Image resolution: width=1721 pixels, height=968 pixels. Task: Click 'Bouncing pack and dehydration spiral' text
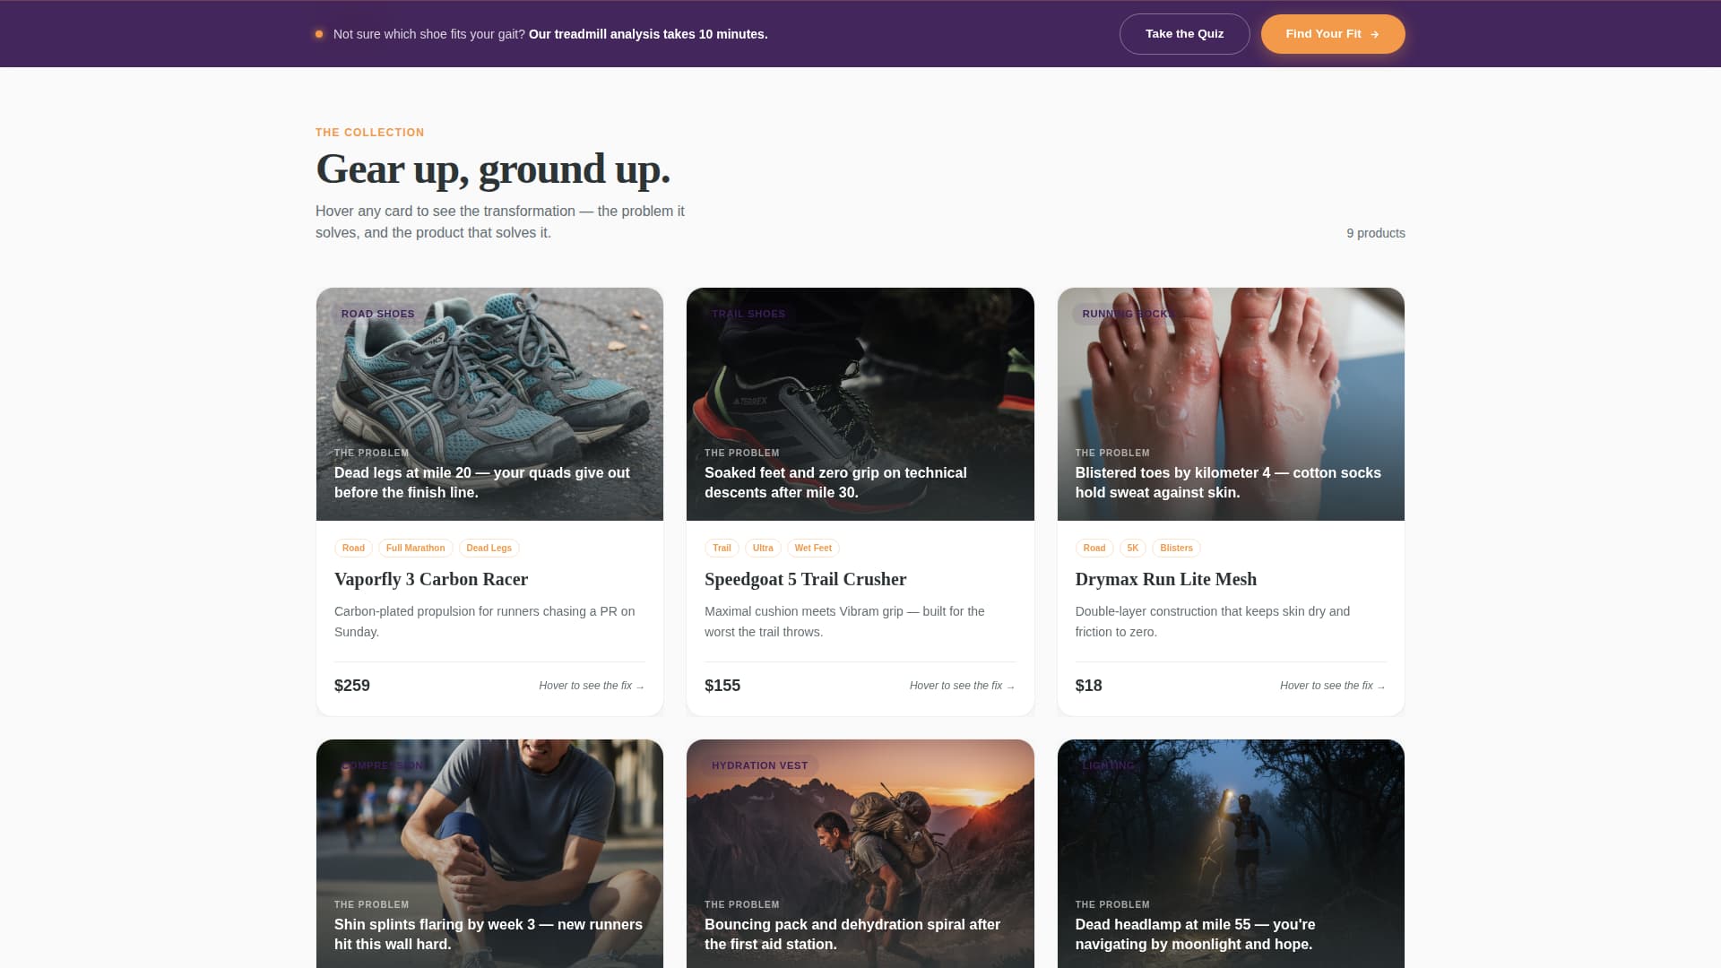tap(852, 934)
